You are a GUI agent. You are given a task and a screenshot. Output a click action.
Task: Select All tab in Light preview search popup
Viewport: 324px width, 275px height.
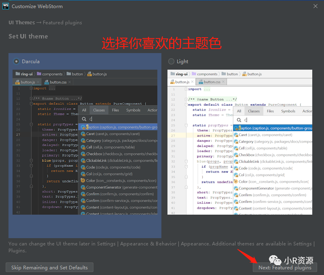click(239, 111)
